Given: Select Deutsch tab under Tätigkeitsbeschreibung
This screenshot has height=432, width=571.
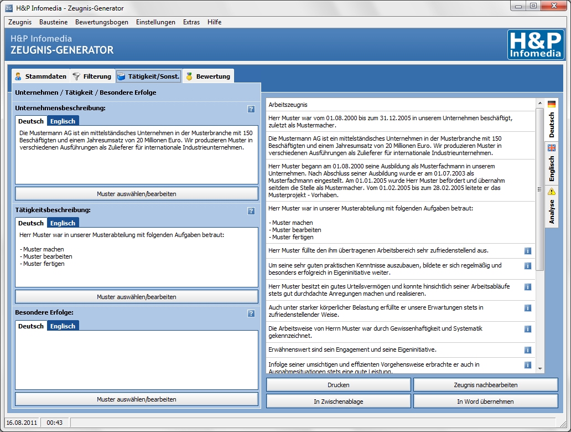Looking at the screenshot, I should pyautogui.click(x=31, y=223).
